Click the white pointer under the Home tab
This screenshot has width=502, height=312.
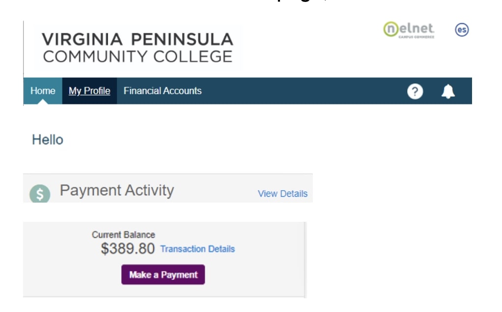43,102
